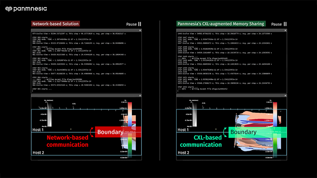Click Host 2 label in network-based panel
Viewport: 317px width, 178px height.
[38, 153]
